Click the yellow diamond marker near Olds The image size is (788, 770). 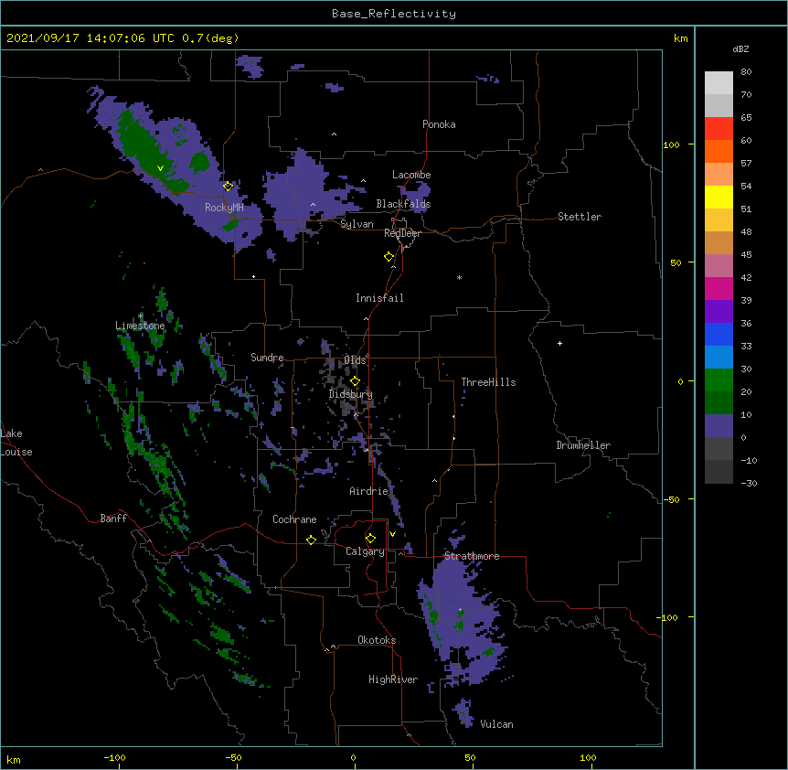[x=355, y=380]
